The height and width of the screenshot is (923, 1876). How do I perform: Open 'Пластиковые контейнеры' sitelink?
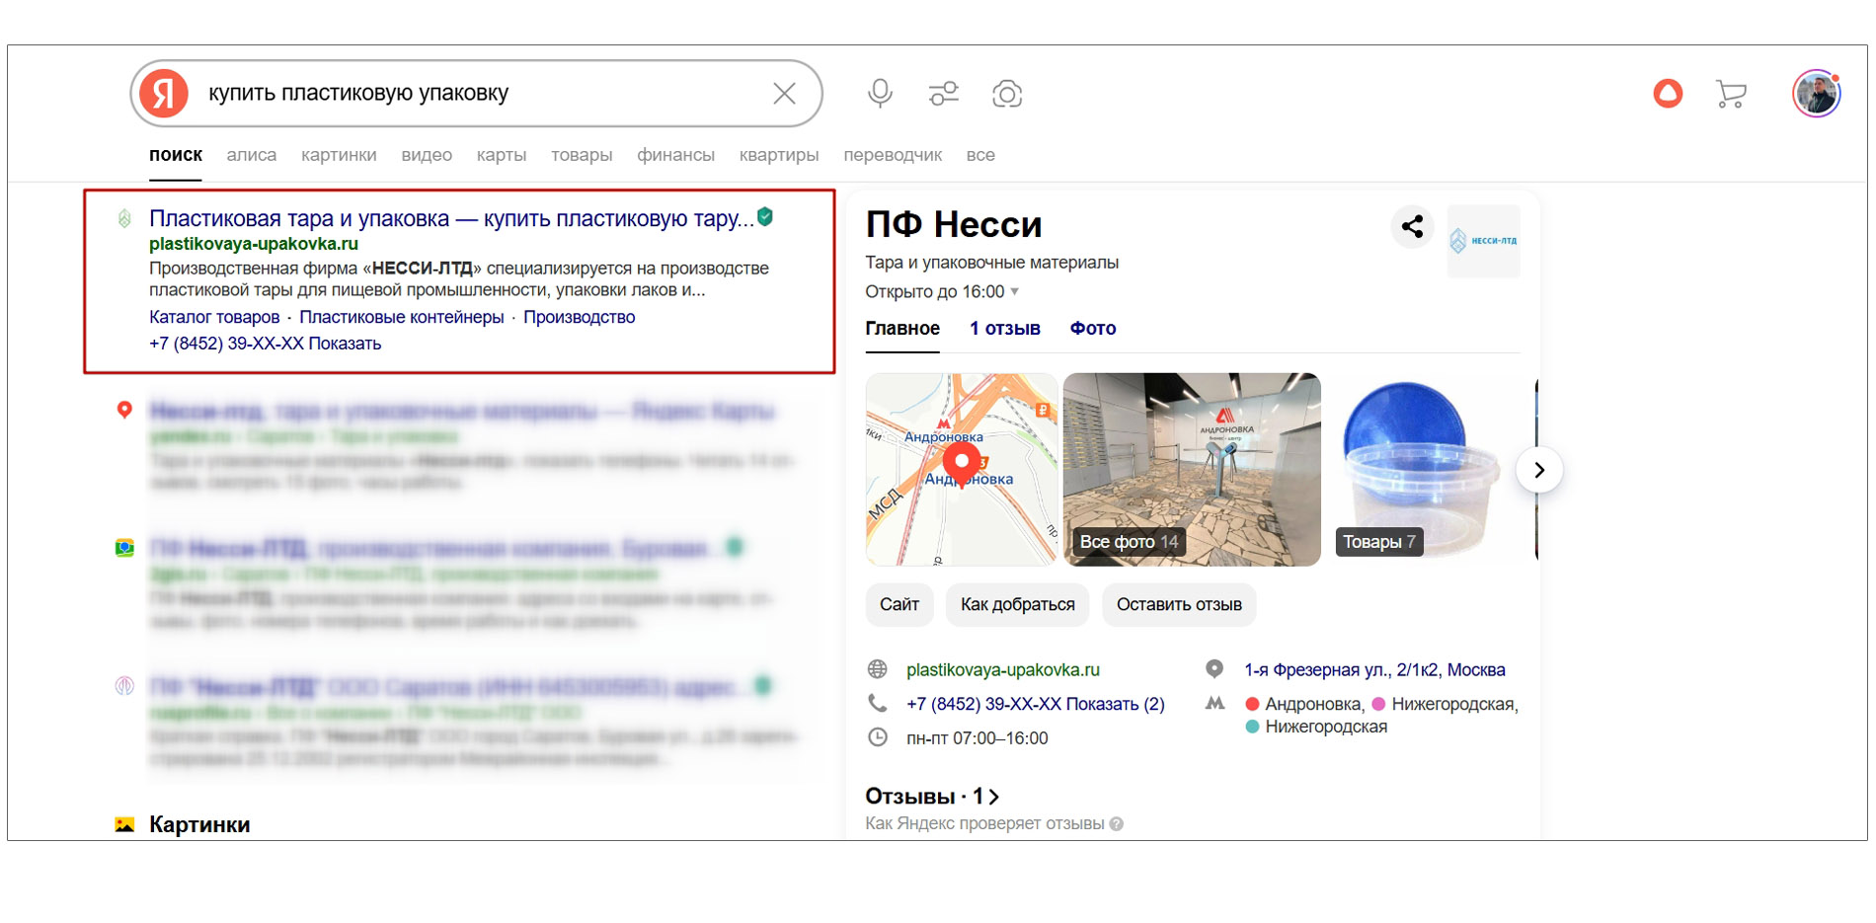tap(401, 317)
